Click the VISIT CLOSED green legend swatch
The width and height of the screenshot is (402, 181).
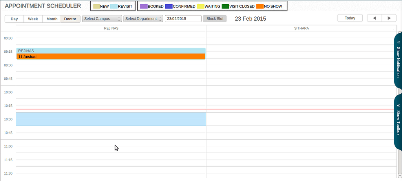[x=225, y=6]
